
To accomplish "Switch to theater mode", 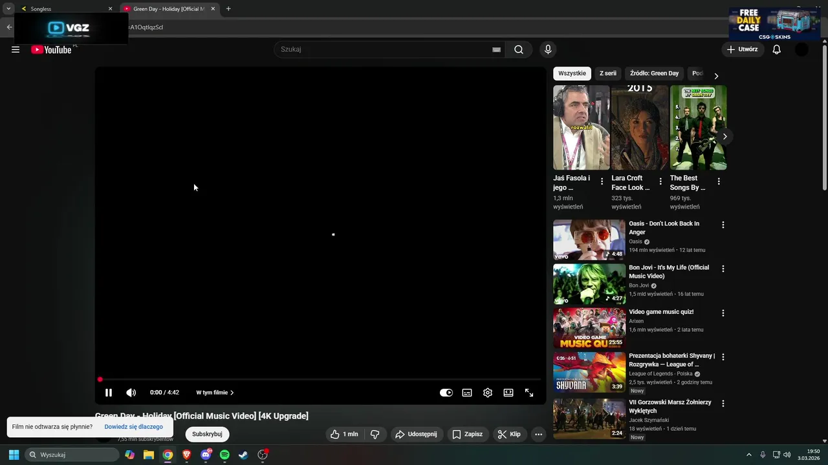I will (508, 393).
